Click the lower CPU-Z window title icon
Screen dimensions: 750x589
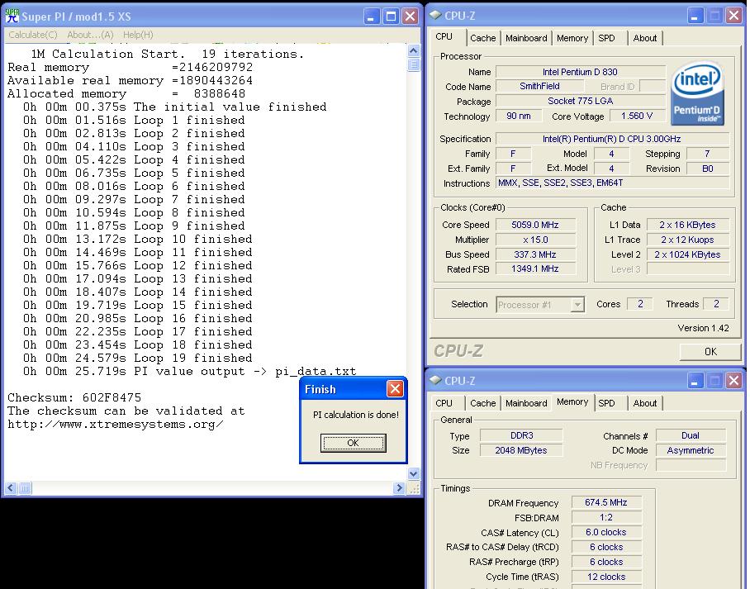pos(435,380)
